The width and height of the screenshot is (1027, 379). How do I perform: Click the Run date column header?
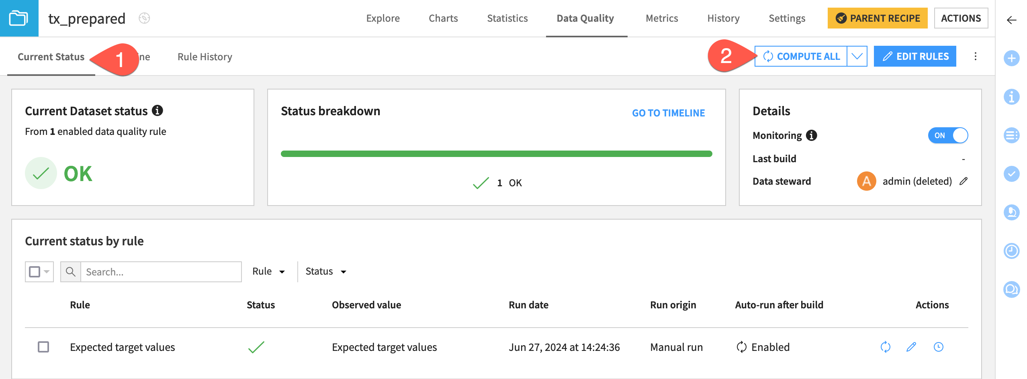pyautogui.click(x=528, y=305)
